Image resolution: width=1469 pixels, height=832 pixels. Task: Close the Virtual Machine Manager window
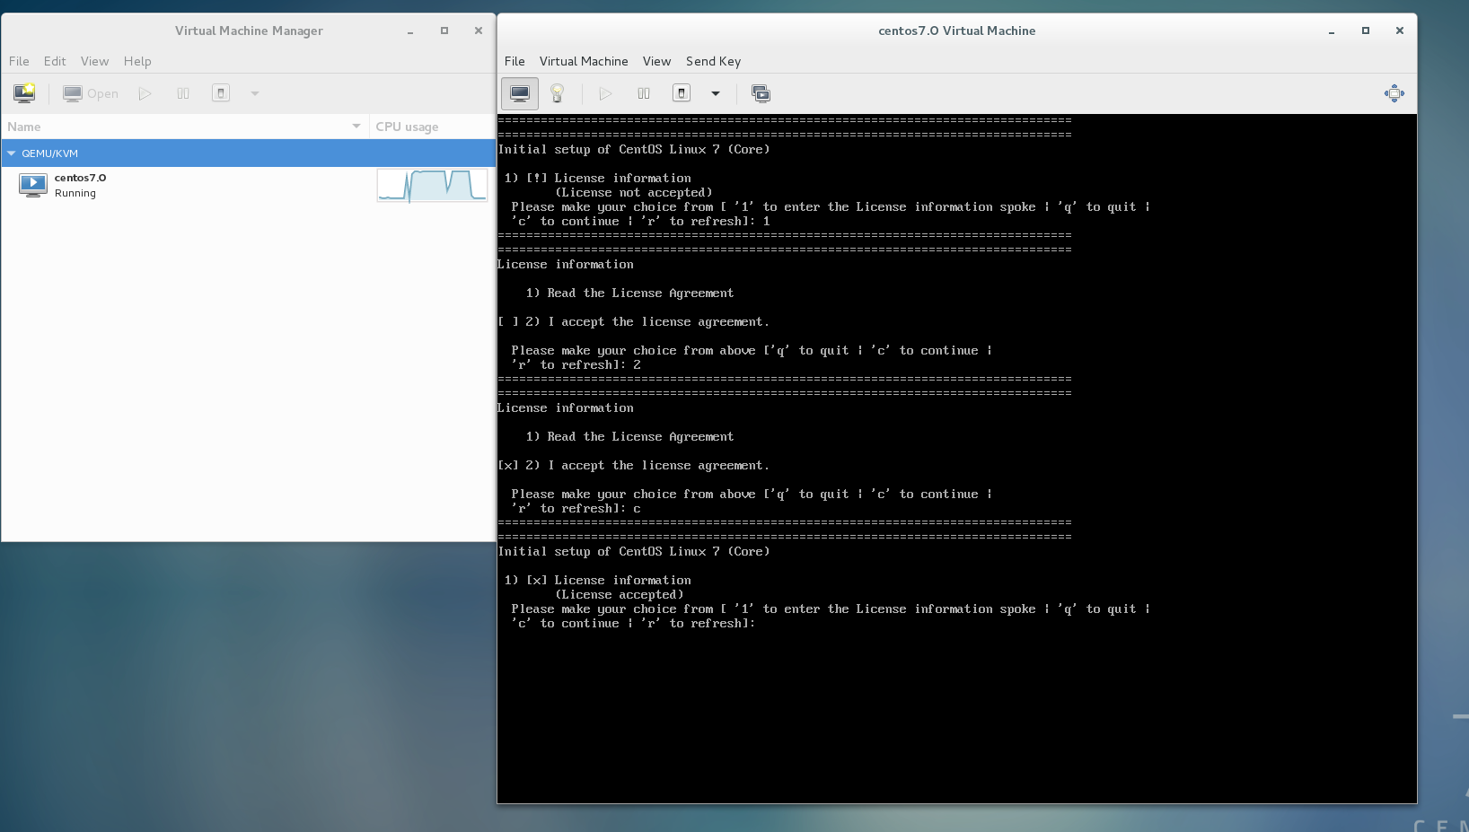pyautogui.click(x=479, y=31)
